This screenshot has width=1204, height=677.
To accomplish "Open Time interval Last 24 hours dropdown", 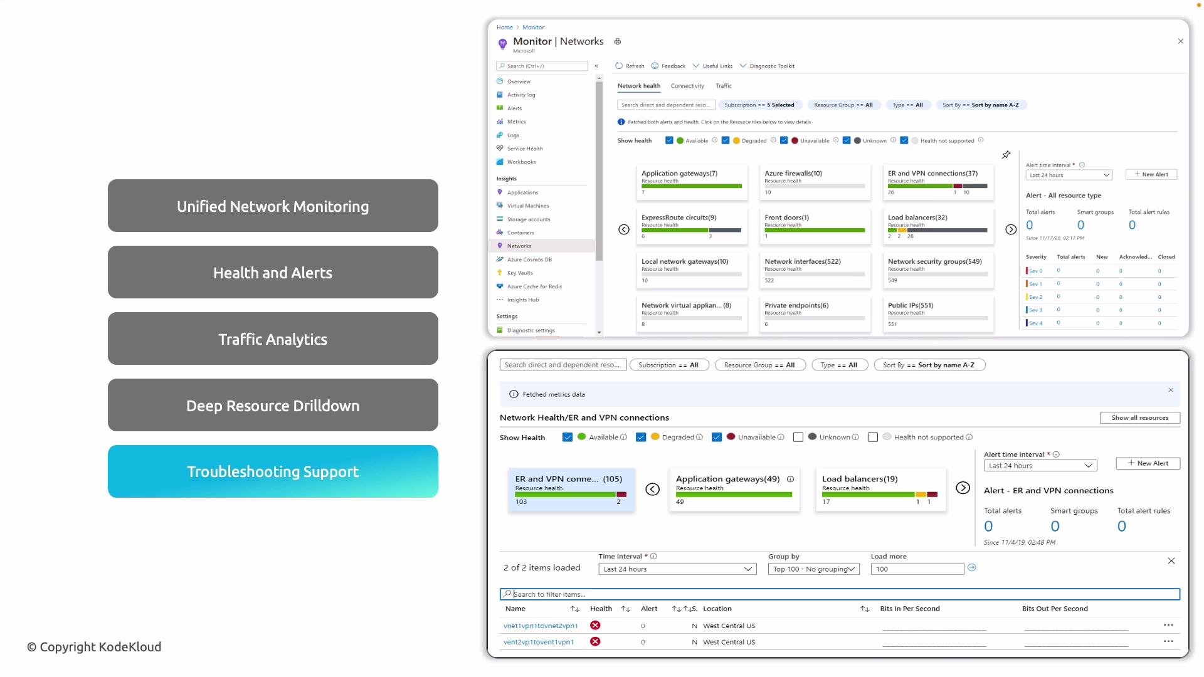I will click(x=677, y=569).
